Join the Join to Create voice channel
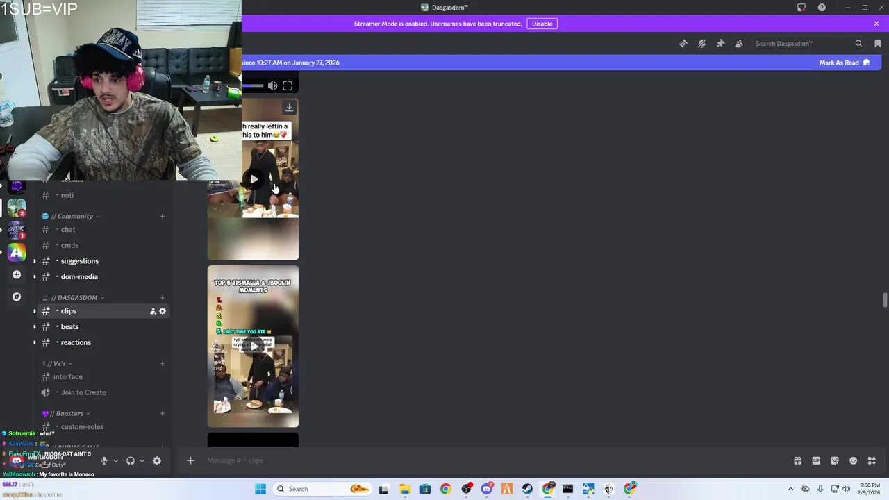The height and width of the screenshot is (500, 889). coord(104,392)
